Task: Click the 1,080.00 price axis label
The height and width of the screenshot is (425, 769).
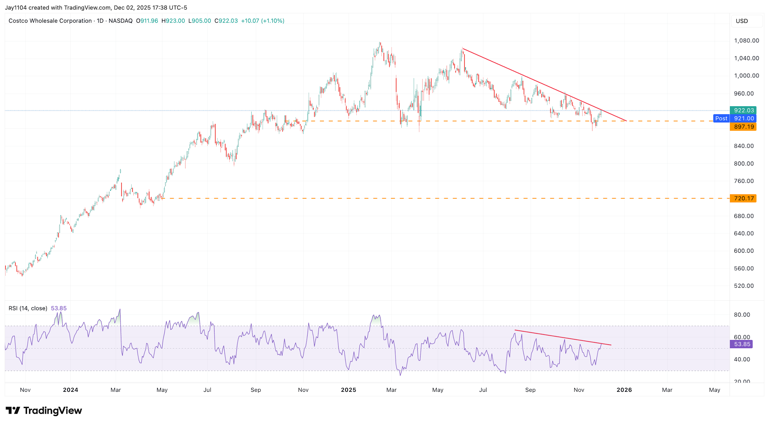Action: (x=746, y=41)
